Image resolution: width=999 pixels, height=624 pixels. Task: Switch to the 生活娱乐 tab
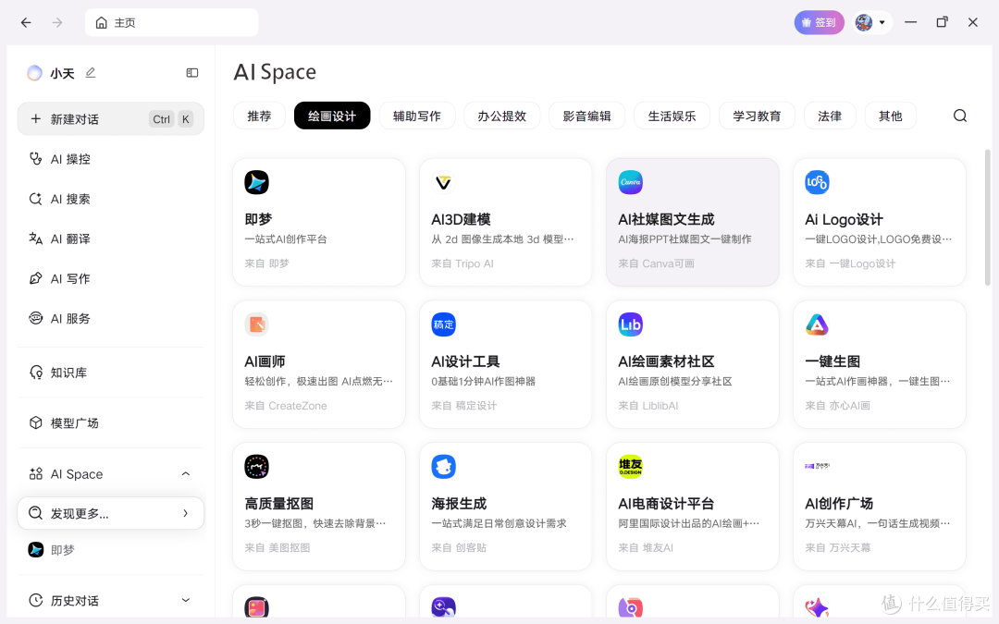pos(672,116)
